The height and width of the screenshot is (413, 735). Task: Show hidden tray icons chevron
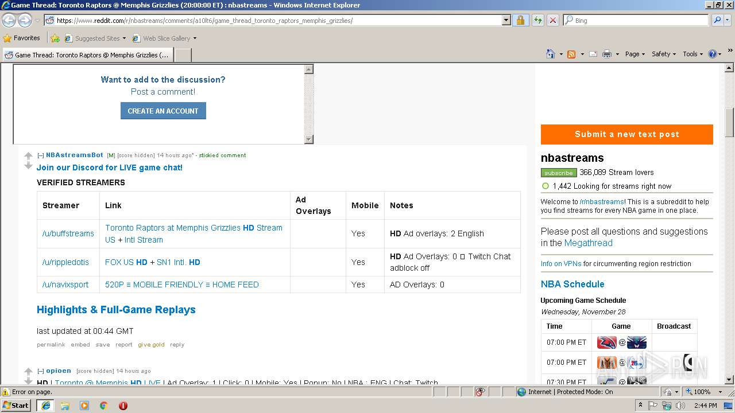[641, 406]
